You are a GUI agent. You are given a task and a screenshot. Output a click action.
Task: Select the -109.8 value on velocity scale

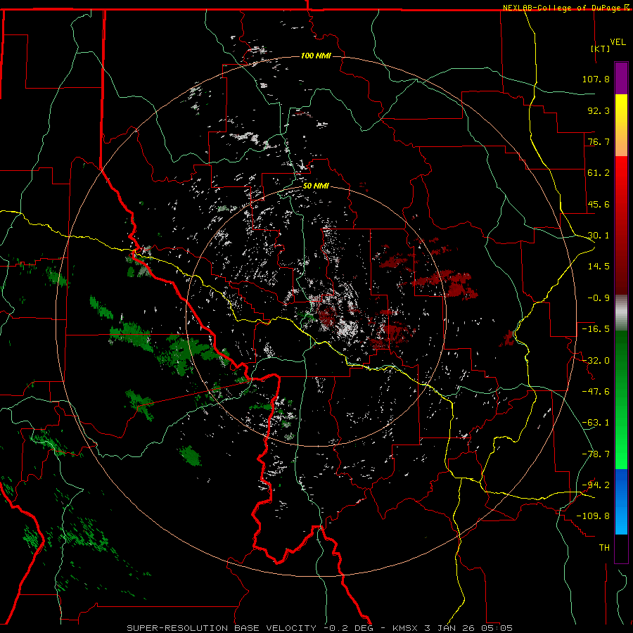pos(593,516)
